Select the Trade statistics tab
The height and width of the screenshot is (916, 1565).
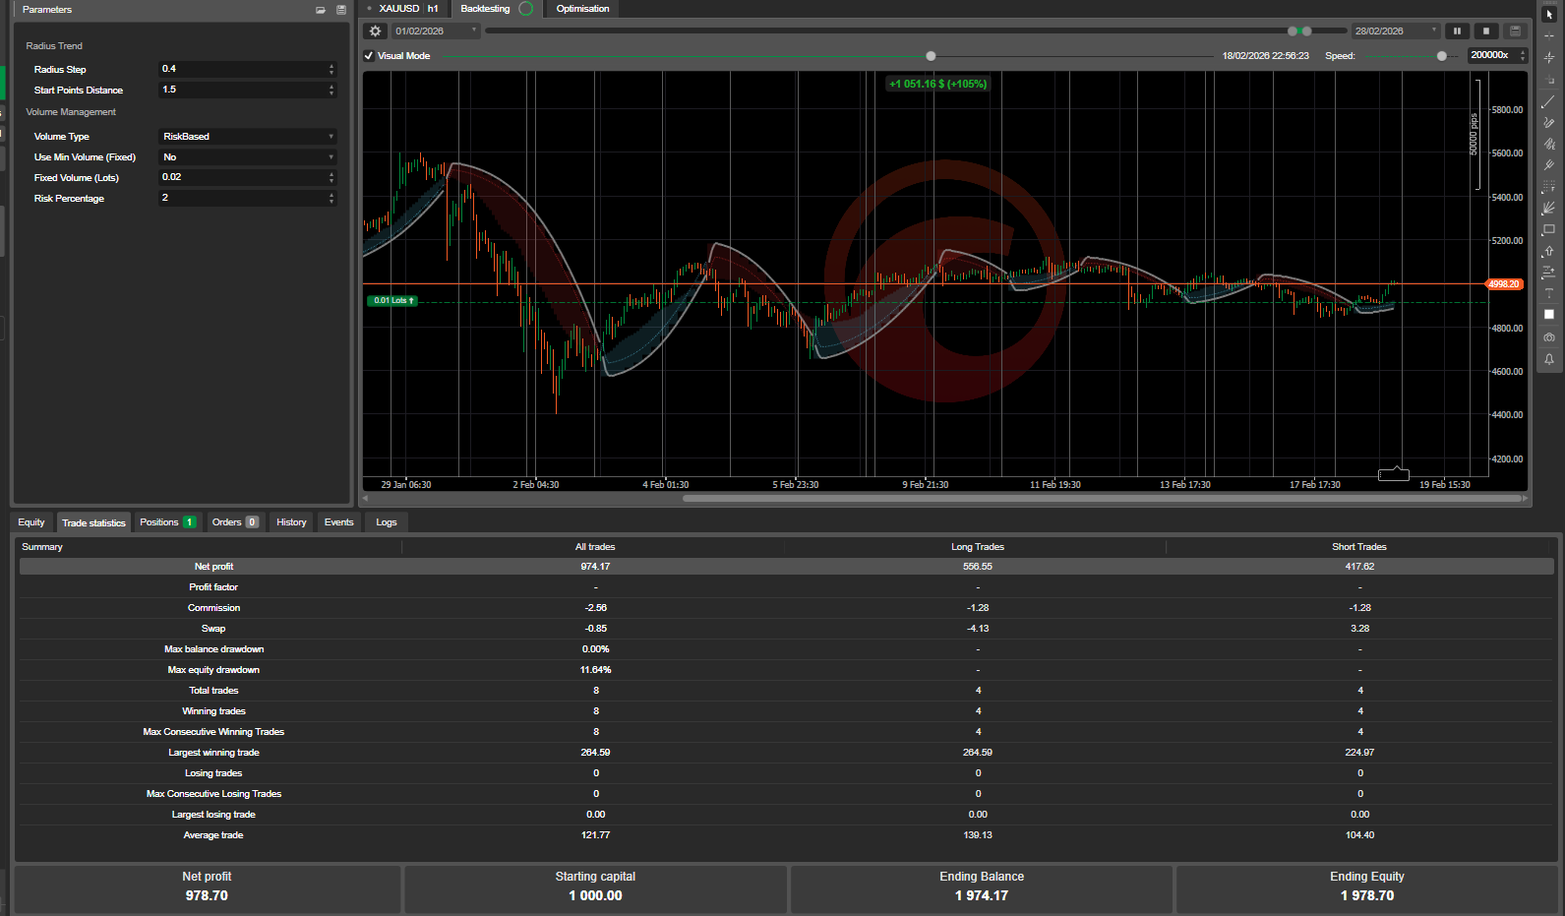(93, 522)
